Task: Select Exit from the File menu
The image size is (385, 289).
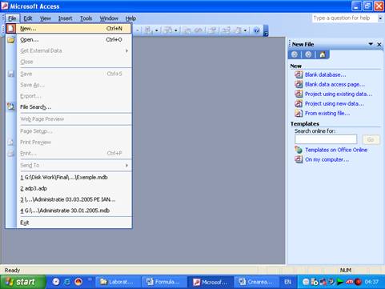Action: (x=25, y=223)
